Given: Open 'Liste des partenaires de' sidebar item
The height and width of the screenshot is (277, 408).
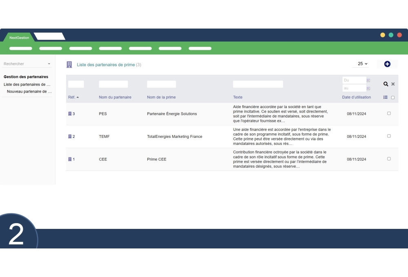Looking at the screenshot, I should 27,84.
